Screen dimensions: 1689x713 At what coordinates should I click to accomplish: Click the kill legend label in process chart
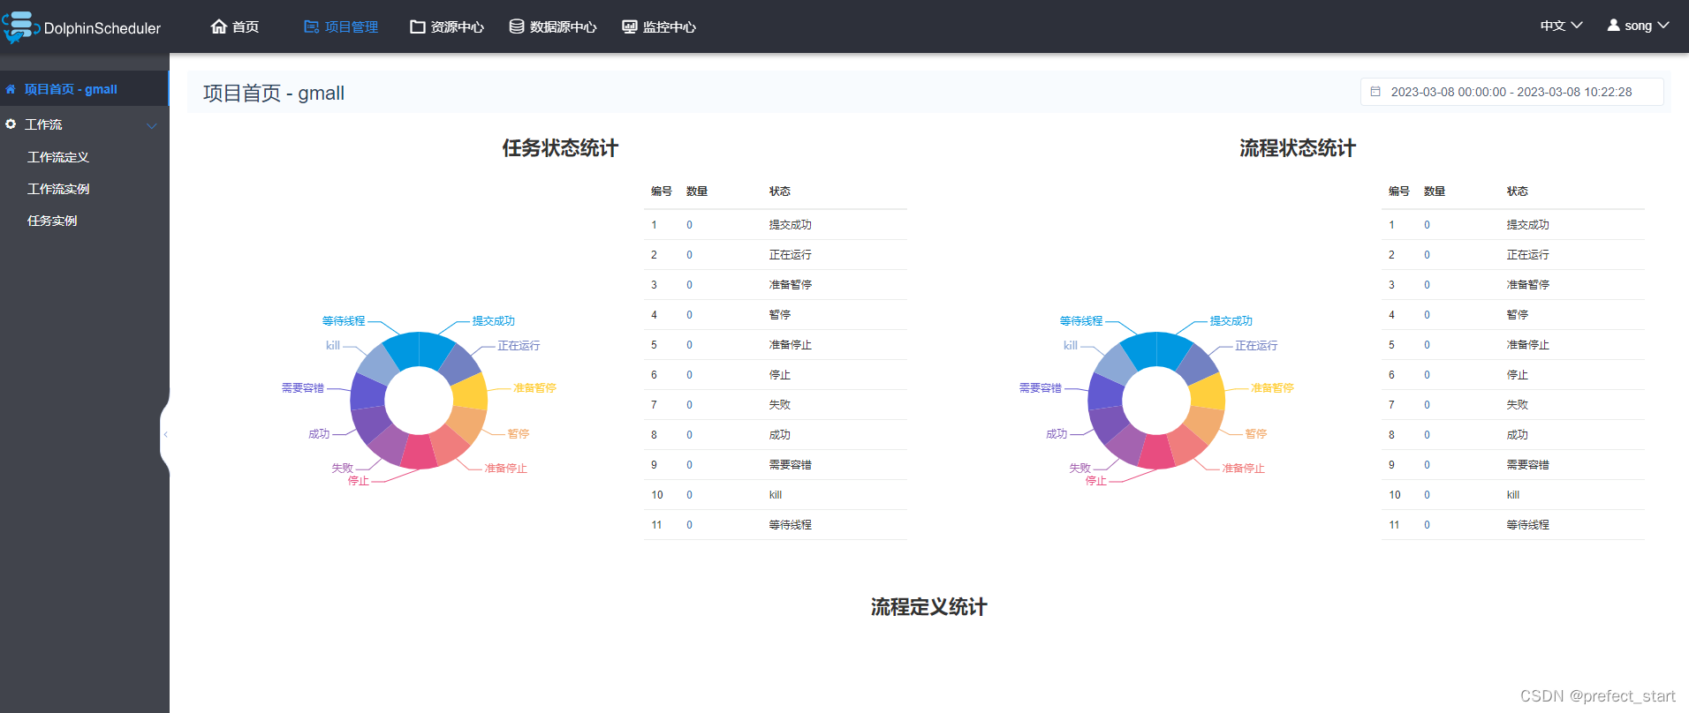(x=1071, y=346)
